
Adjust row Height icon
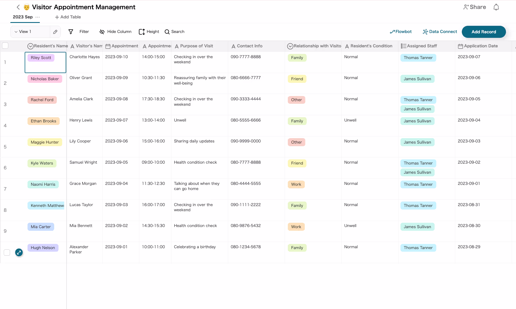click(142, 32)
